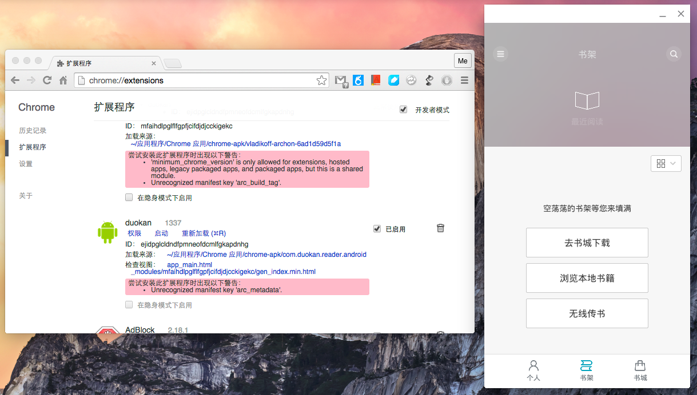
Task: Click the blue flame extension icon
Action: pos(358,80)
